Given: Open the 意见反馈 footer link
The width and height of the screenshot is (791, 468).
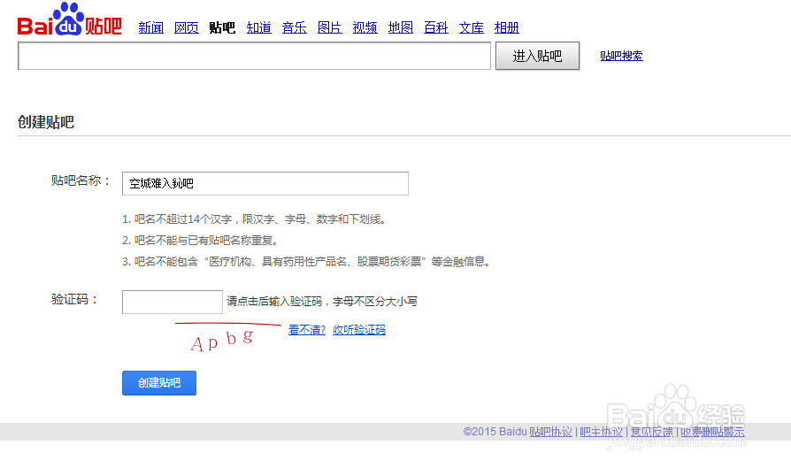Looking at the screenshot, I should (652, 432).
